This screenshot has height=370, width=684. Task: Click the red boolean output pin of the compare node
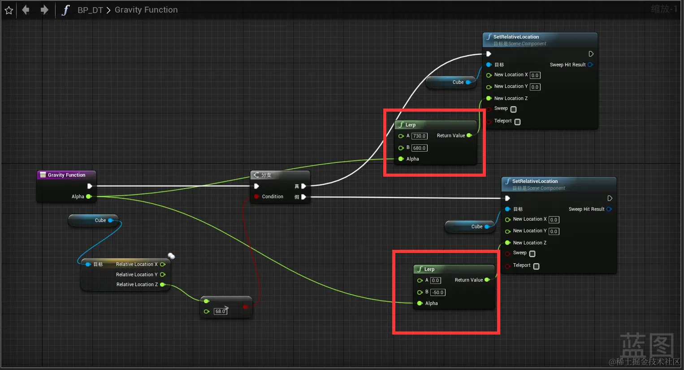click(x=245, y=307)
